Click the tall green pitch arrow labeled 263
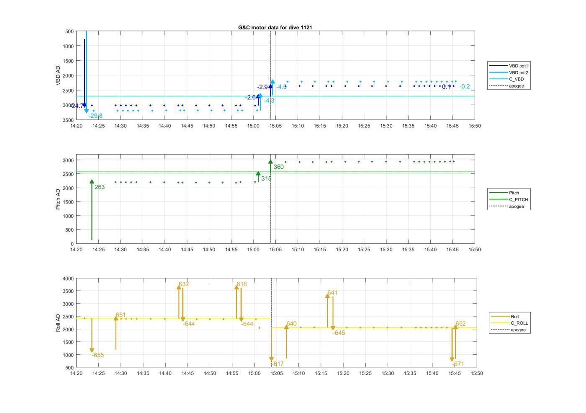Image resolution: width=586 pixels, height=413 pixels. tap(92, 210)
